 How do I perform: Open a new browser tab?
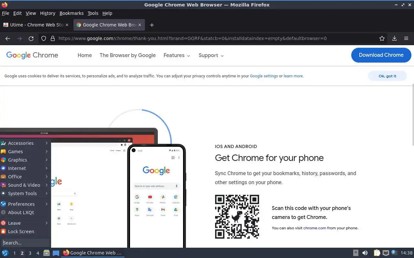[x=152, y=25]
